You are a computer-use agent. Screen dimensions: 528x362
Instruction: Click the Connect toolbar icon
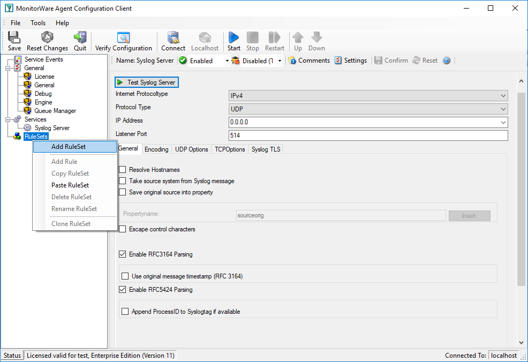point(173,41)
